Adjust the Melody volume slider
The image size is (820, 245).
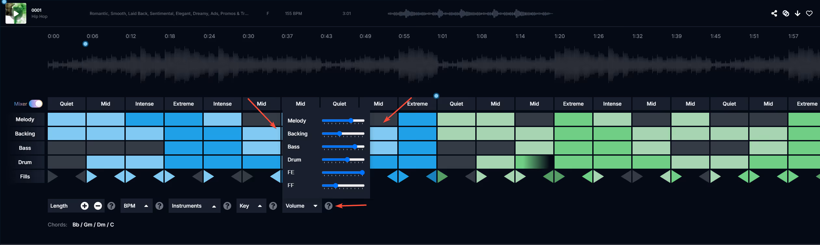click(343, 121)
